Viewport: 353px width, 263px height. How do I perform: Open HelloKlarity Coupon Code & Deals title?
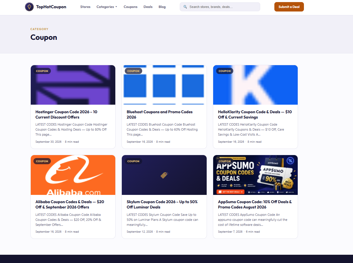click(255, 114)
